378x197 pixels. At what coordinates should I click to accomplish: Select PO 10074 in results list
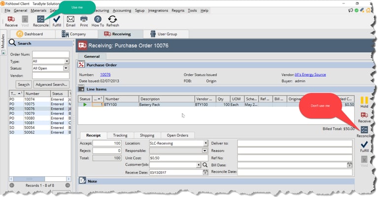(40, 99)
